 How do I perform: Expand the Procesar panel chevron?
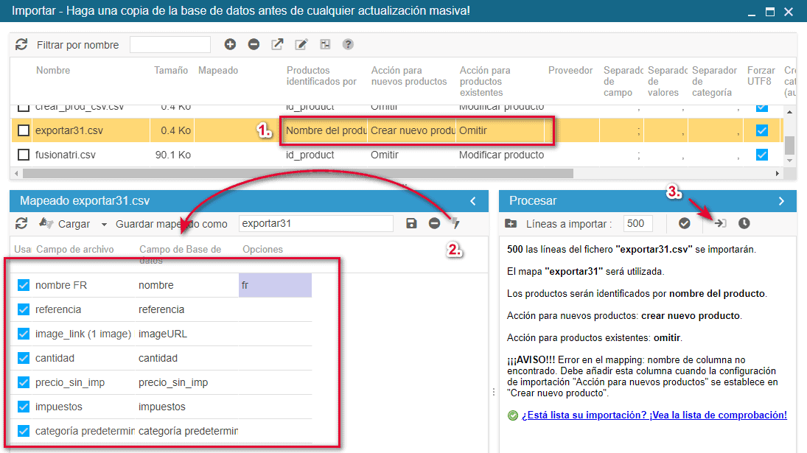point(782,201)
